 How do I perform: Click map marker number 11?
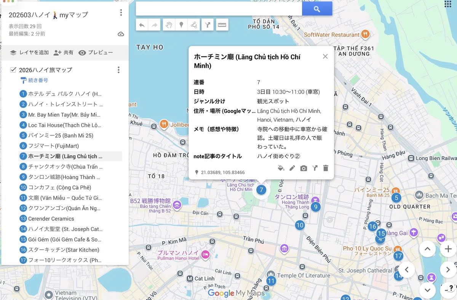pos(271,281)
